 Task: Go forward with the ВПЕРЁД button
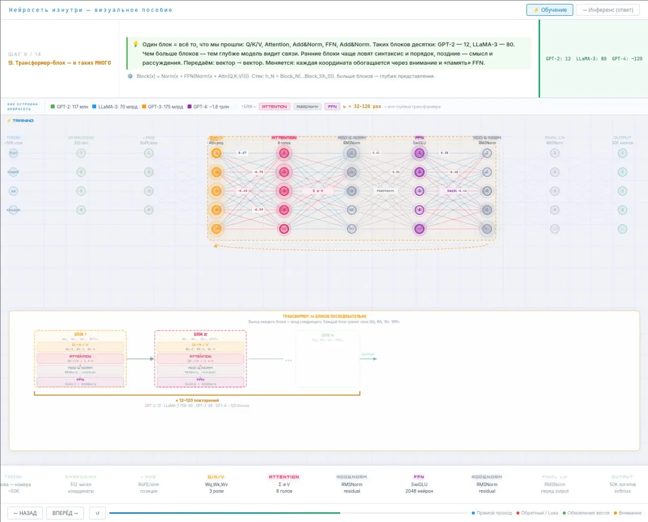pyautogui.click(x=65, y=513)
